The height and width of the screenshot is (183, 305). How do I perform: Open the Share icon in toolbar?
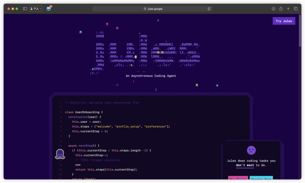[x=281, y=9]
